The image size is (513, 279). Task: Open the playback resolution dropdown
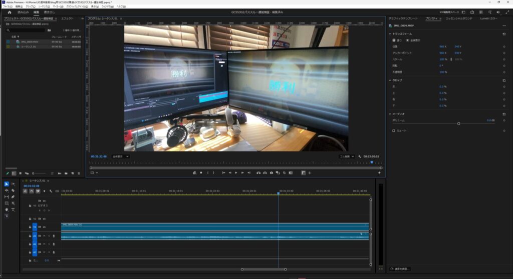(x=347, y=156)
